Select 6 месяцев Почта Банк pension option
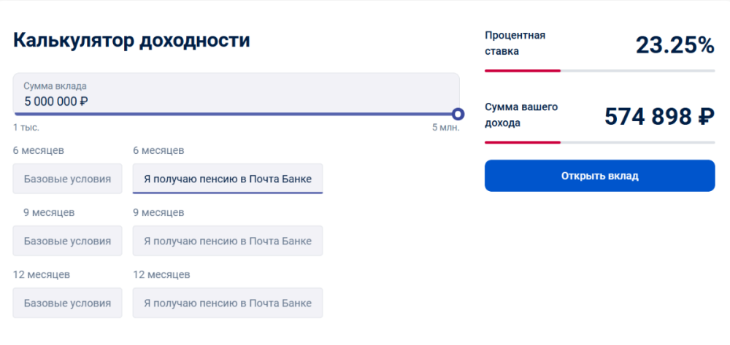The height and width of the screenshot is (345, 730). [227, 179]
